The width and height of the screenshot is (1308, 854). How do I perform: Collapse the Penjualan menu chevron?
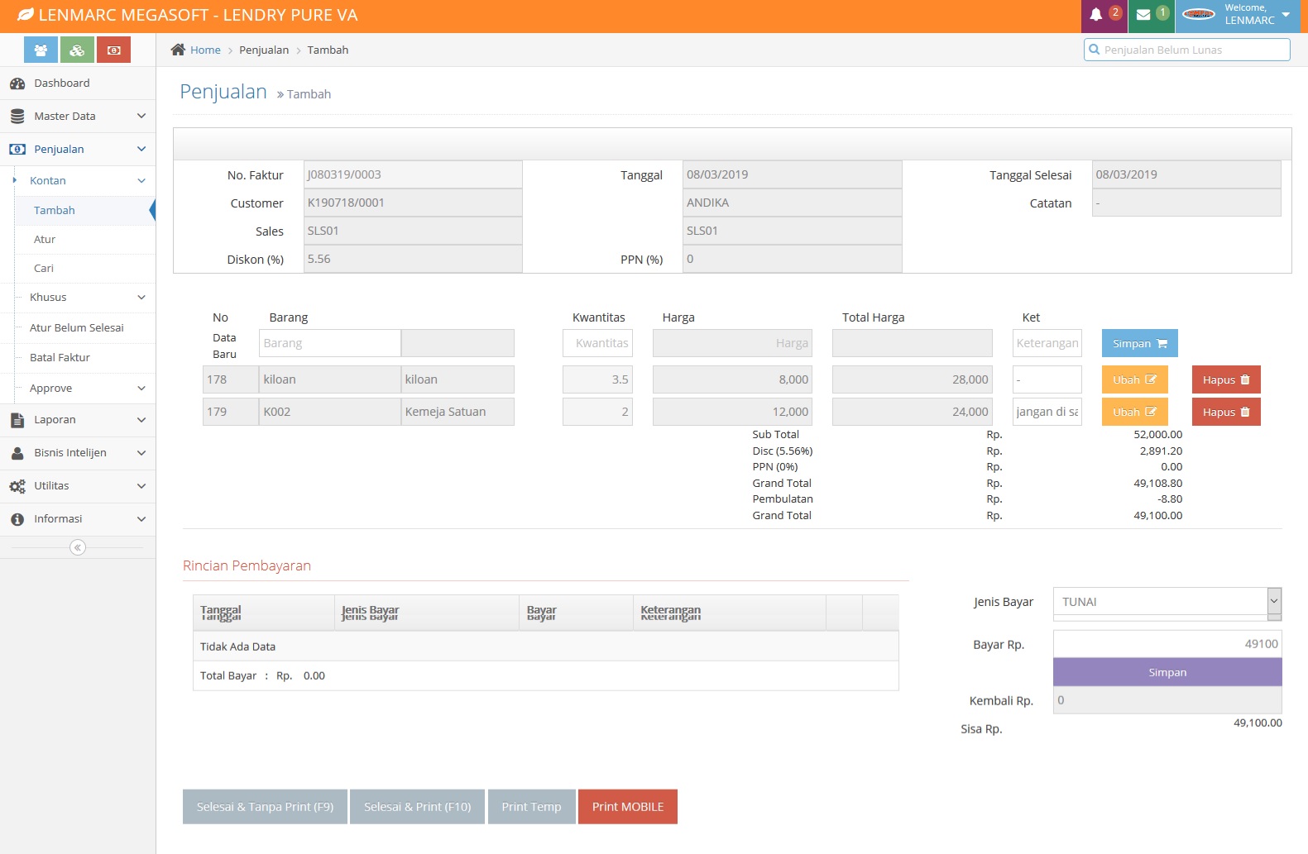pos(141,149)
